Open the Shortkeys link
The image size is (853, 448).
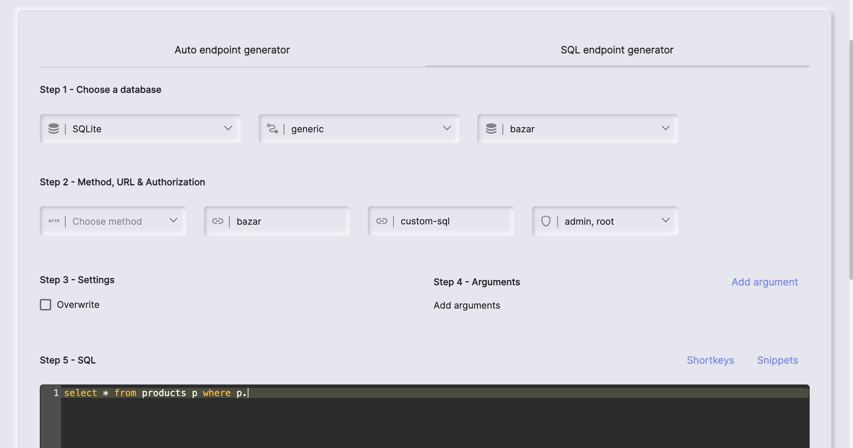[x=710, y=360]
